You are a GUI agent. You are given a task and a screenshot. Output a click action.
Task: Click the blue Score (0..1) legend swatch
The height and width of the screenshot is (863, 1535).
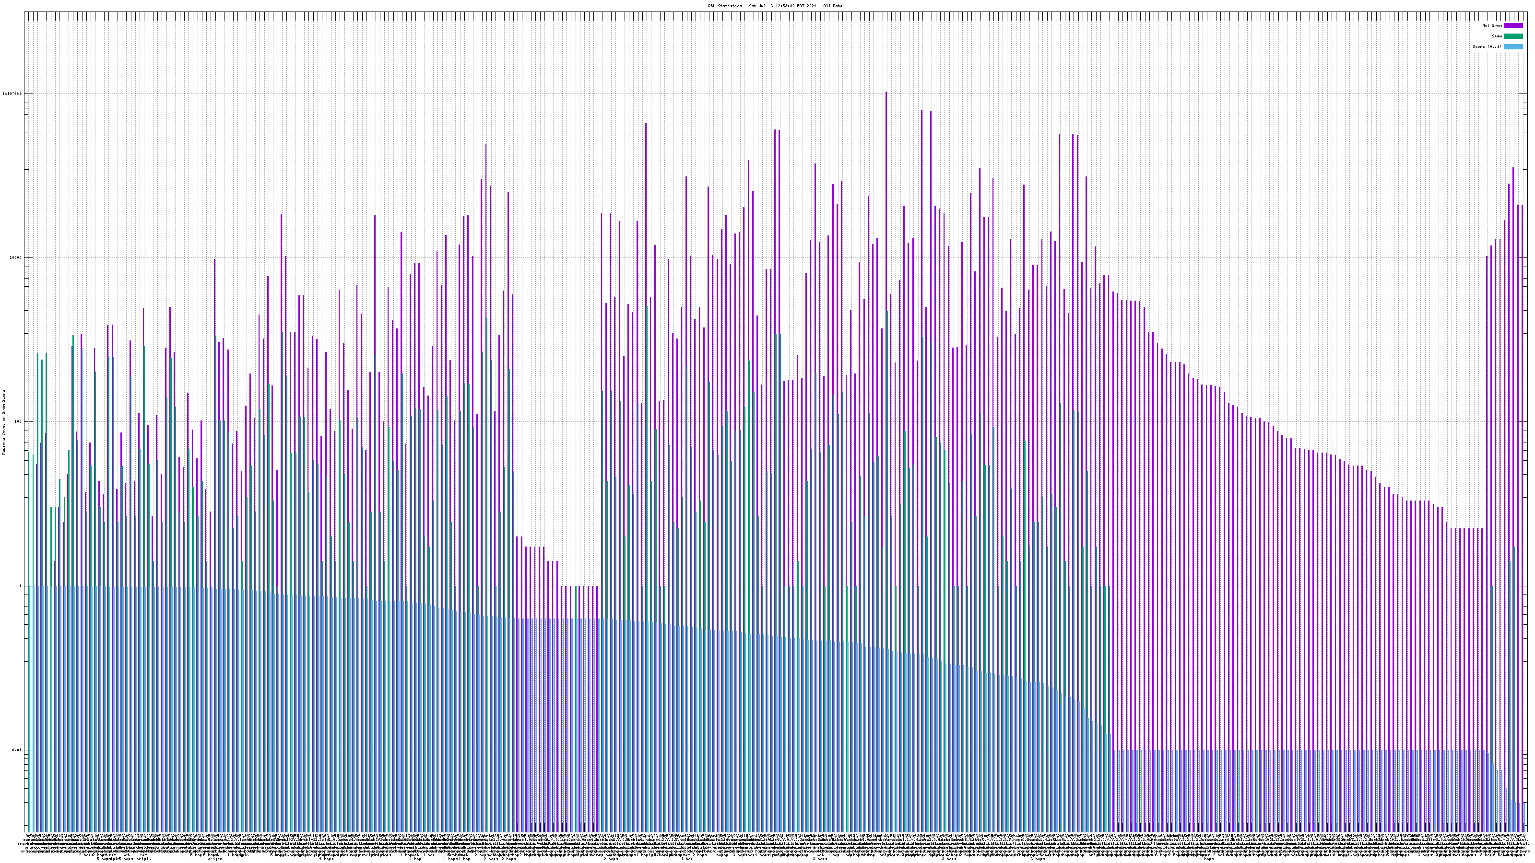(1513, 47)
